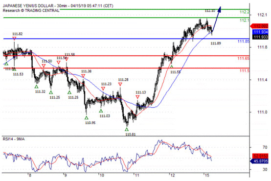Select the blue price tag 111.934

point(261,32)
